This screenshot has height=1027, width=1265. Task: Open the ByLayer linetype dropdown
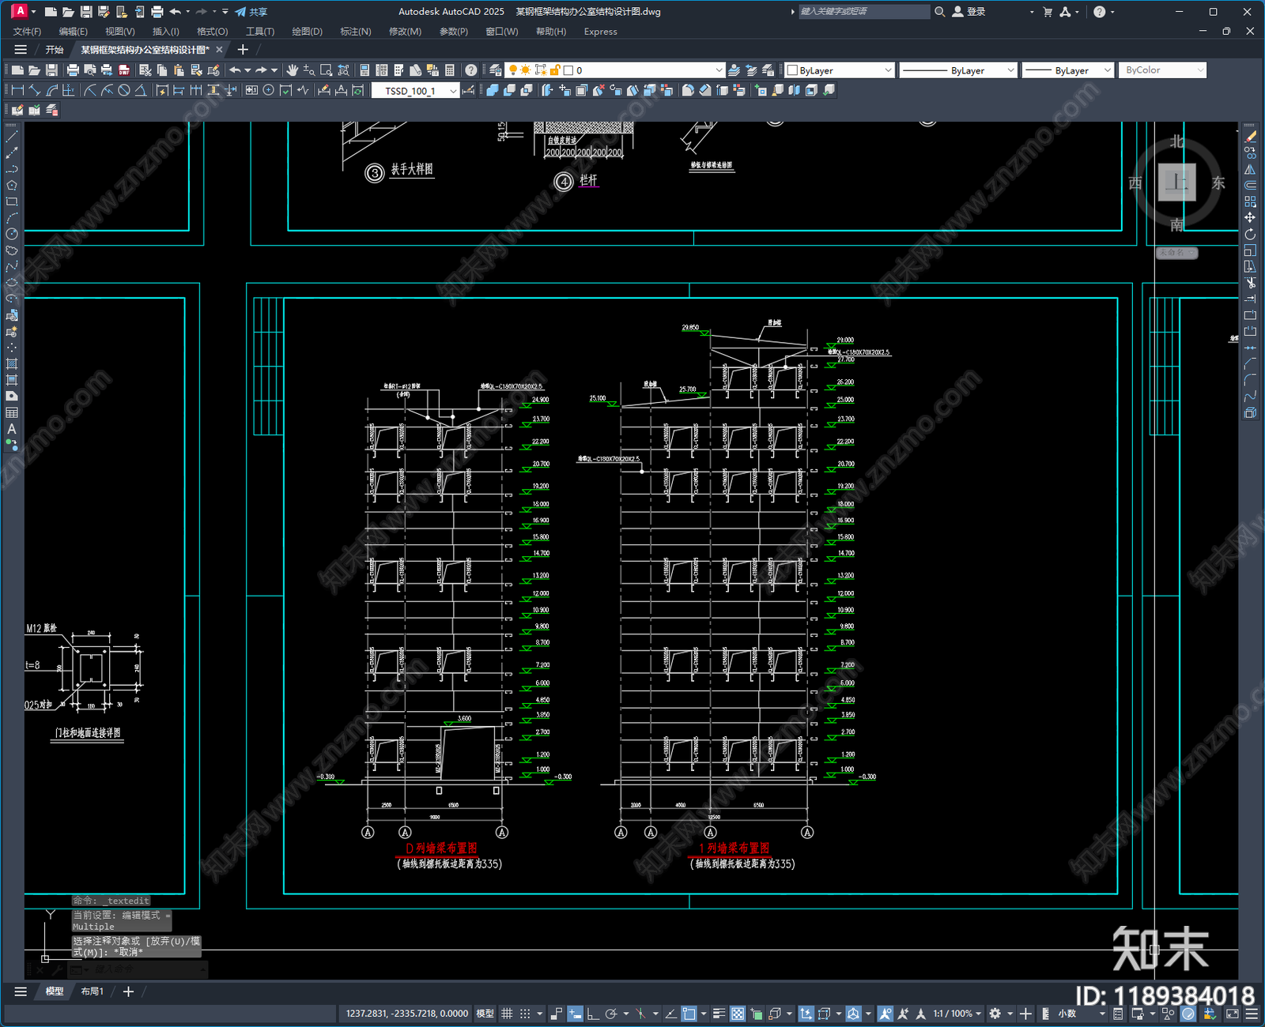coord(958,70)
